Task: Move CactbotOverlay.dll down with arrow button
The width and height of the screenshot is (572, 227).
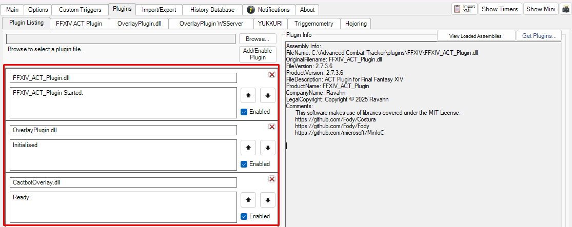Action: (268, 200)
